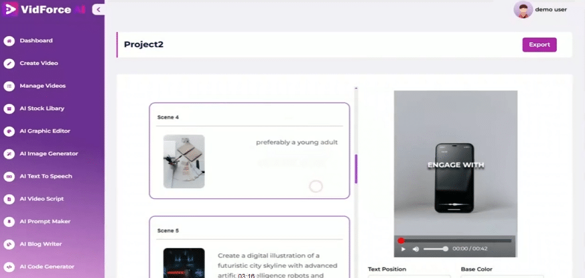
Task: Play the video preview
Action: point(403,249)
